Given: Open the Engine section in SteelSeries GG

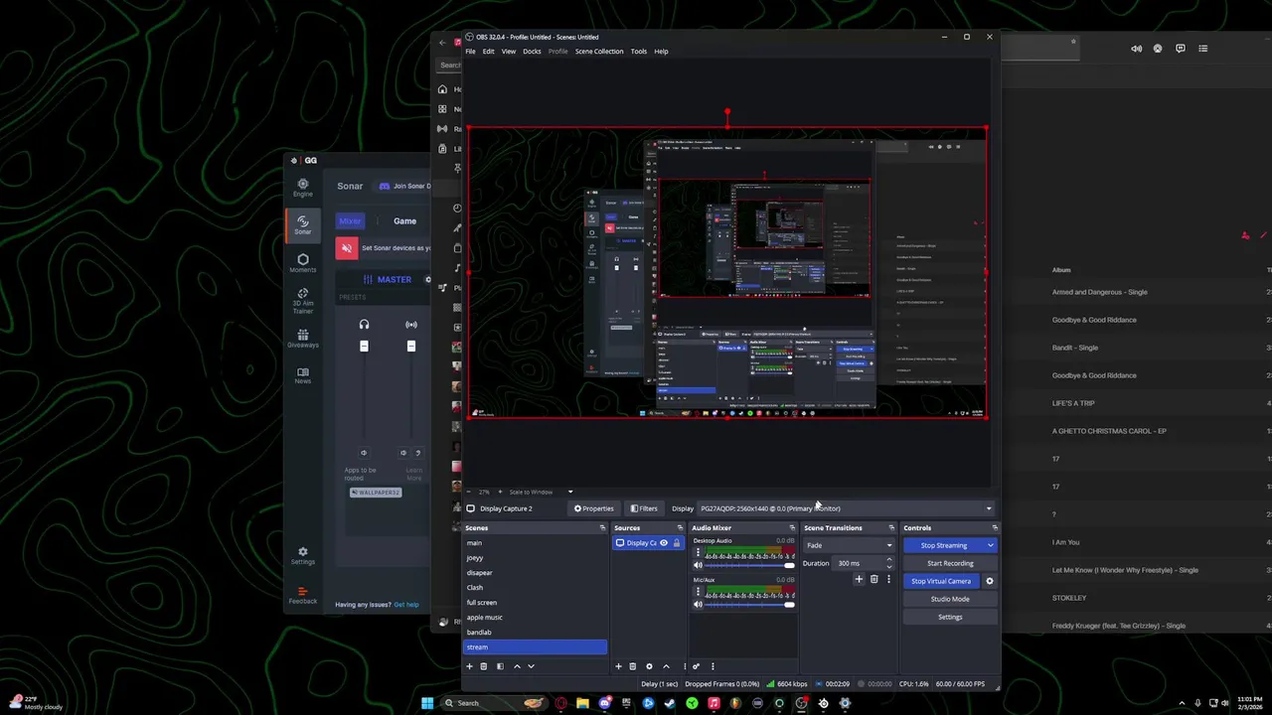Looking at the screenshot, I should [x=303, y=188].
